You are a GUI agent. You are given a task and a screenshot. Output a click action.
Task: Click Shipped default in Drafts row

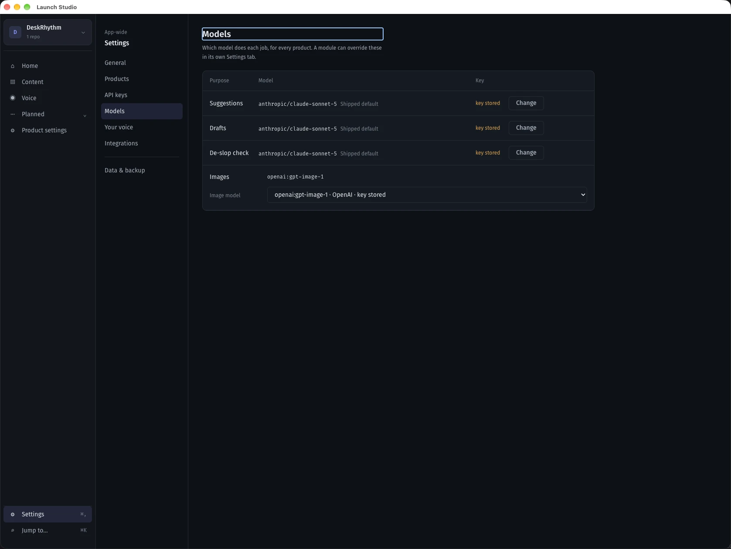[359, 129]
